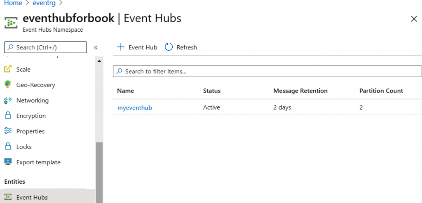422x203 pixels.
Task: Click the Properties sliders icon
Action: pos(8,131)
